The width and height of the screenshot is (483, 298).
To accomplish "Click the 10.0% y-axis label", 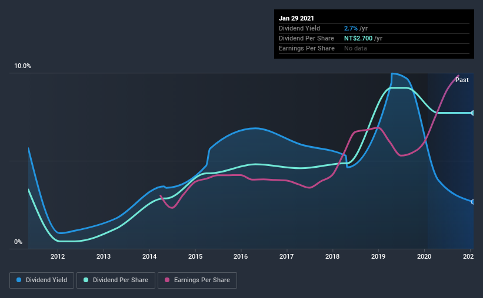I will 22,66.
